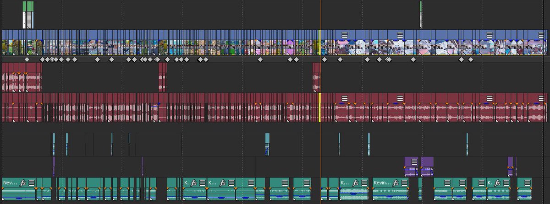The image size is (550, 204).
Task: Select the leftmost red clip in upper audio track
Action: 21,78
